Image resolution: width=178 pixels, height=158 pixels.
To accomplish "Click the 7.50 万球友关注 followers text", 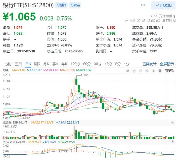I will click(x=163, y=16).
